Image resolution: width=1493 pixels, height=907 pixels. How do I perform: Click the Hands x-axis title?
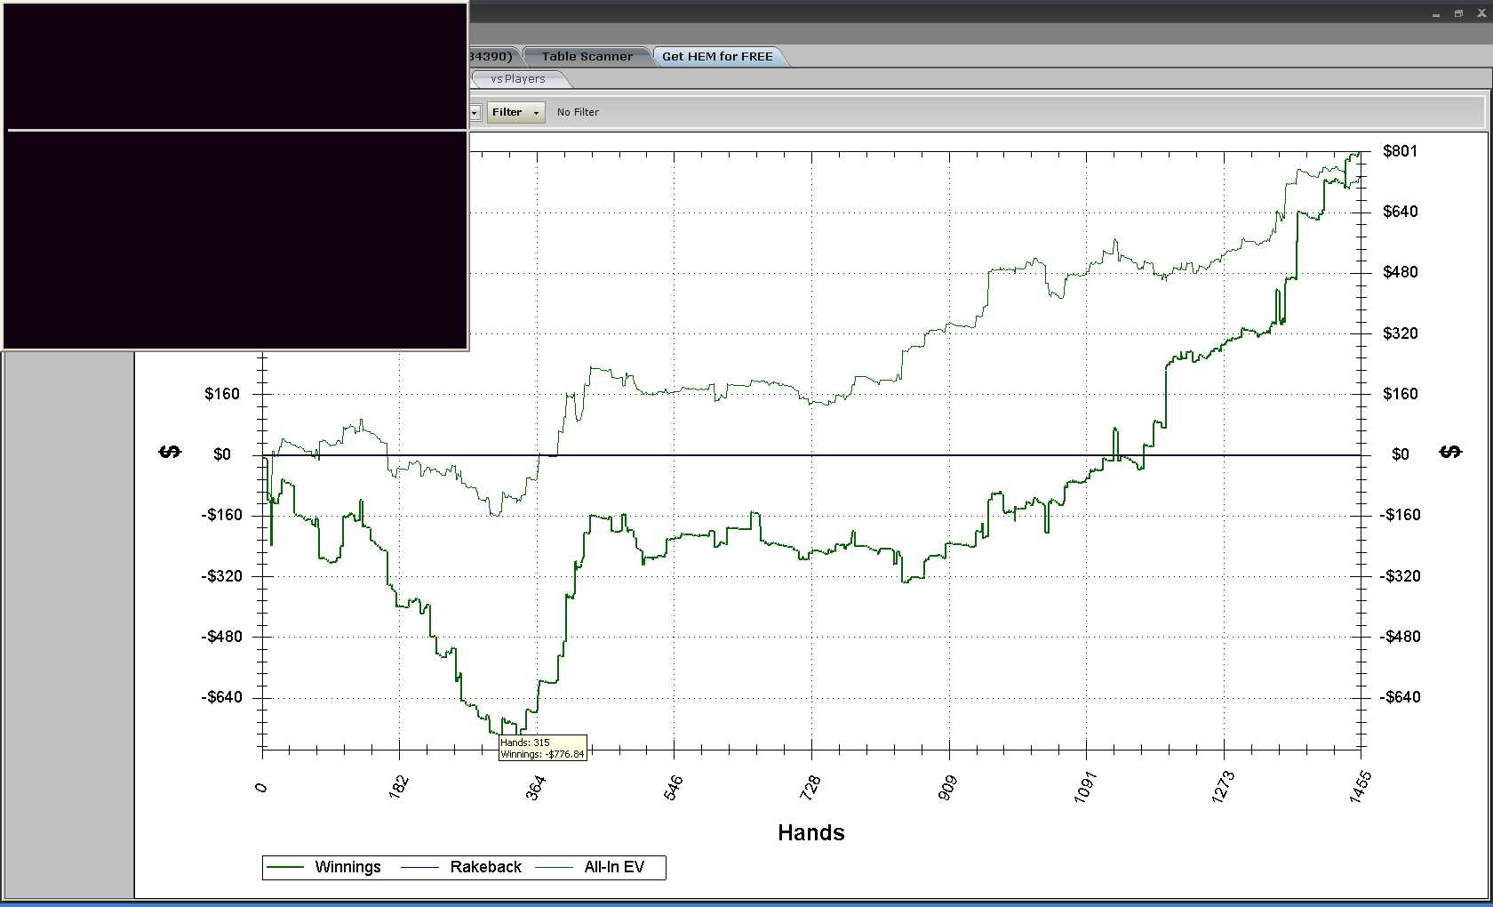coord(810,833)
